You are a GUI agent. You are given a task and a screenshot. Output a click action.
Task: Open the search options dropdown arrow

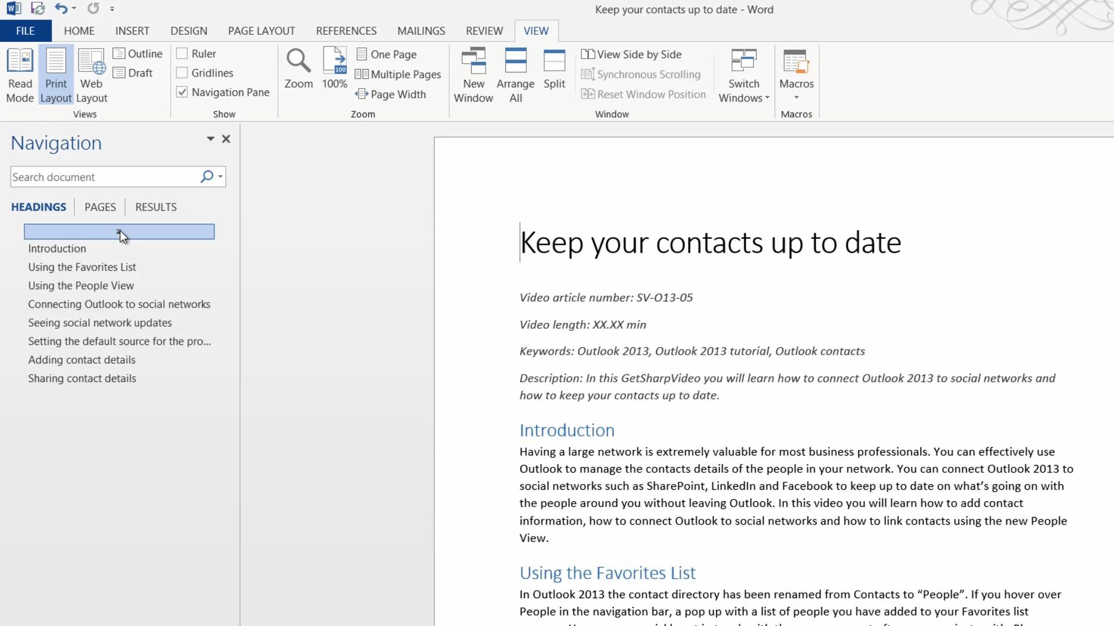220,177
